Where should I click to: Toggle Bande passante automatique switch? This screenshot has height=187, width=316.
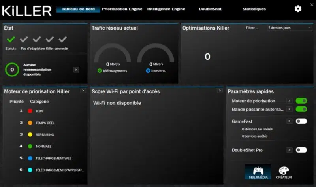tap(301, 109)
